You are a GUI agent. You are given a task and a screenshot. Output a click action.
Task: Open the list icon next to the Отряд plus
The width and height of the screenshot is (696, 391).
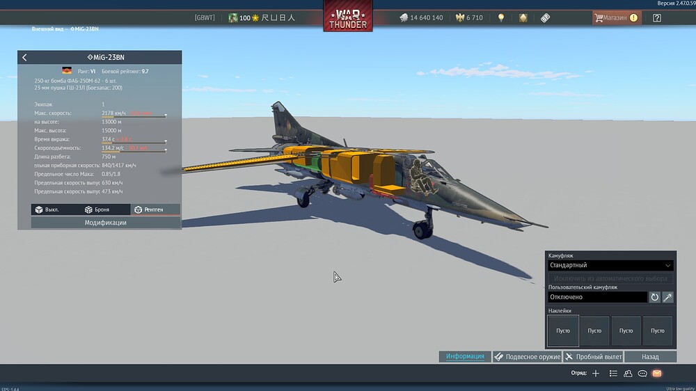613,373
